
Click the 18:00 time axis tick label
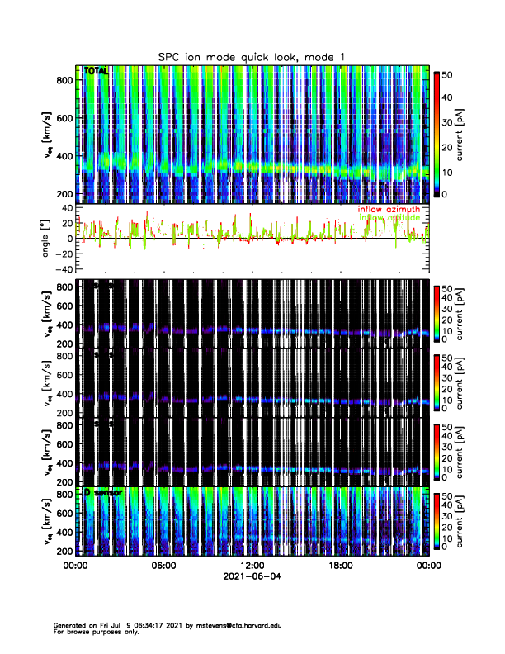click(x=341, y=566)
